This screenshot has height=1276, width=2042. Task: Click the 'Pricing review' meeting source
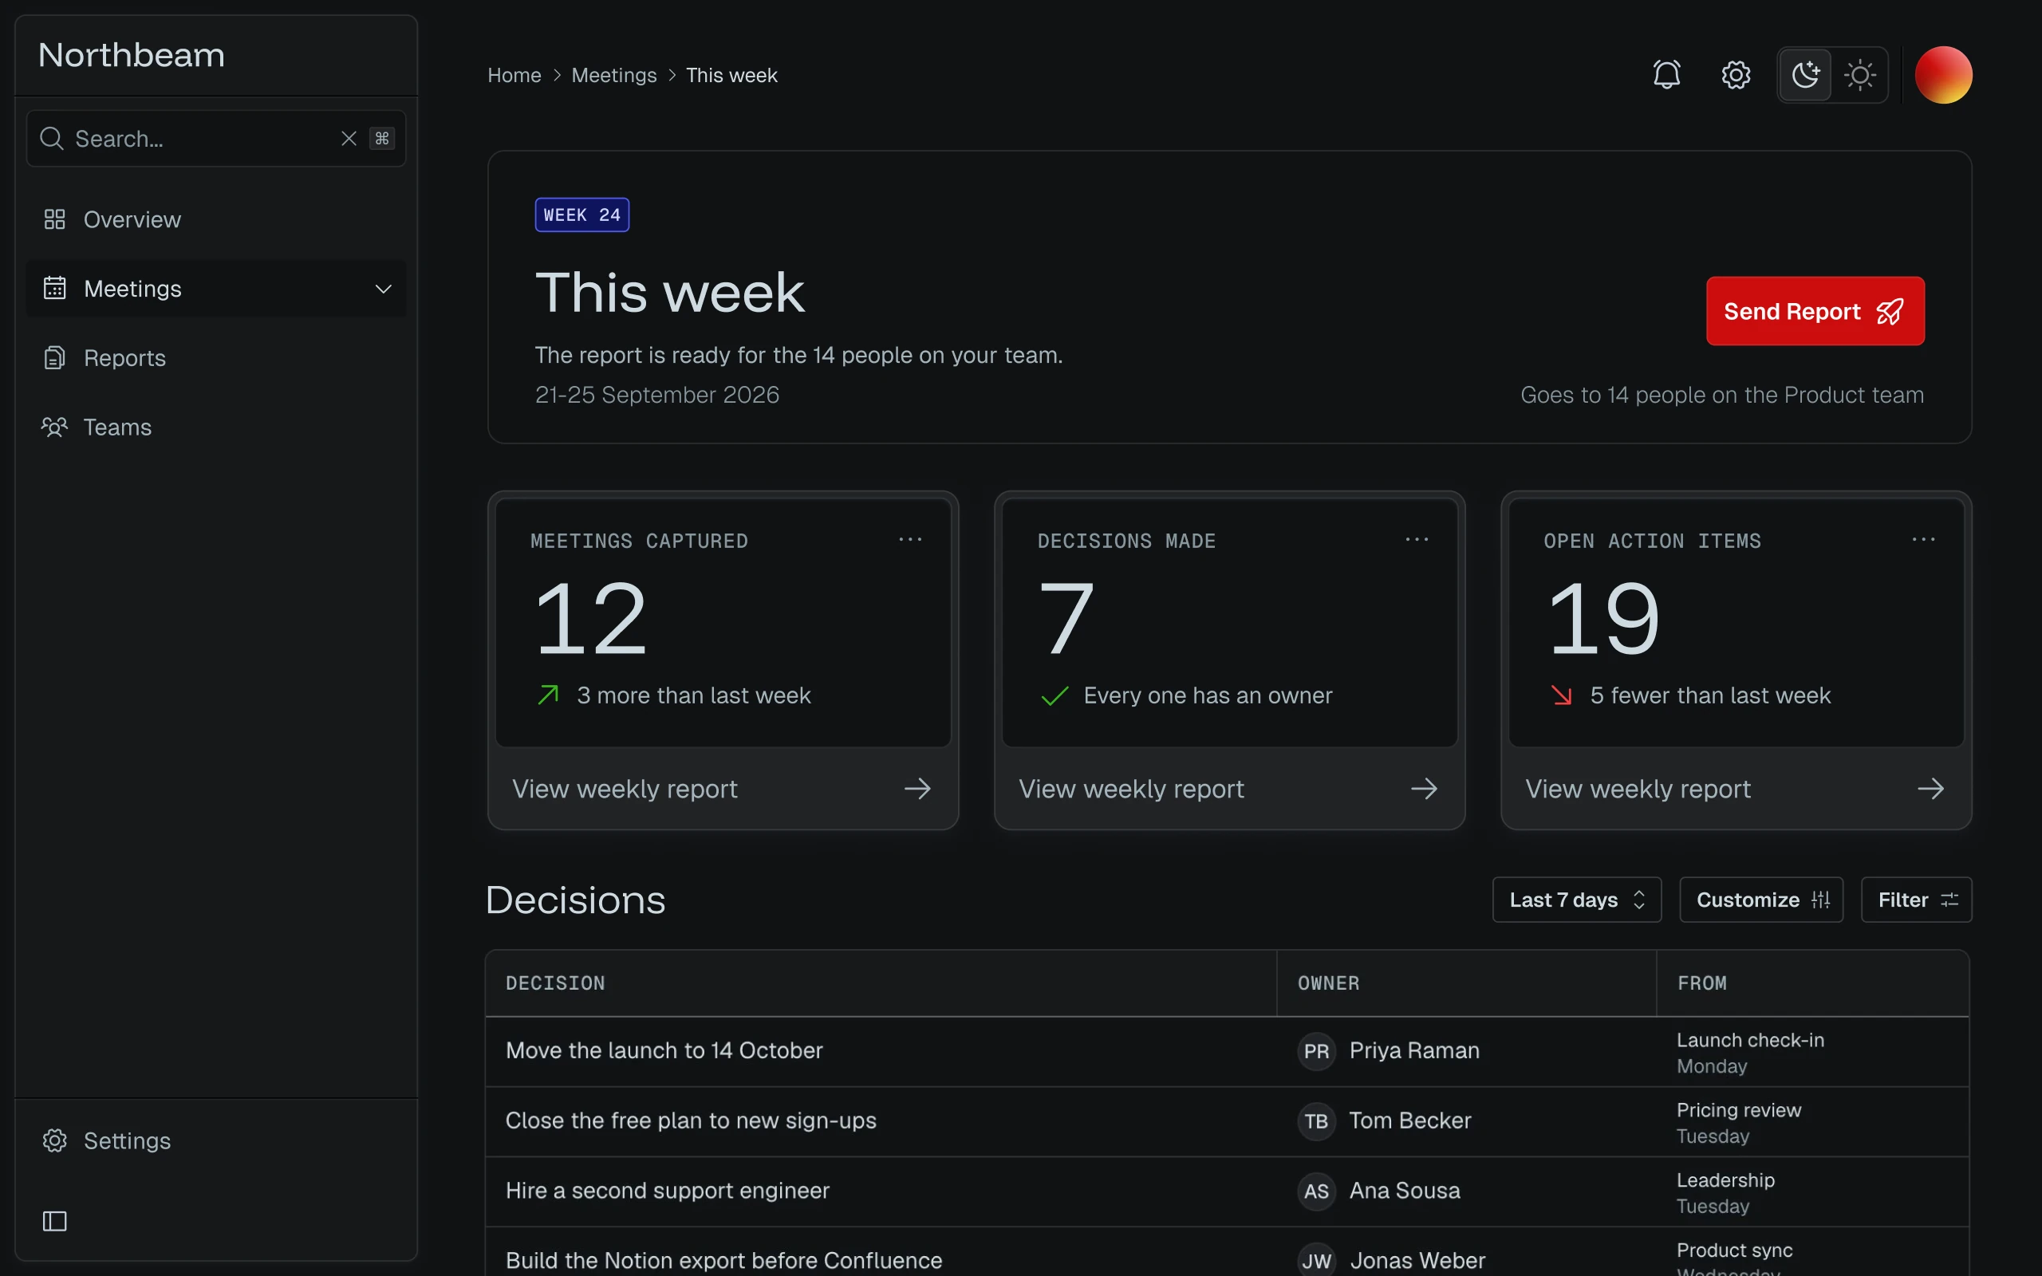coord(1738,1110)
